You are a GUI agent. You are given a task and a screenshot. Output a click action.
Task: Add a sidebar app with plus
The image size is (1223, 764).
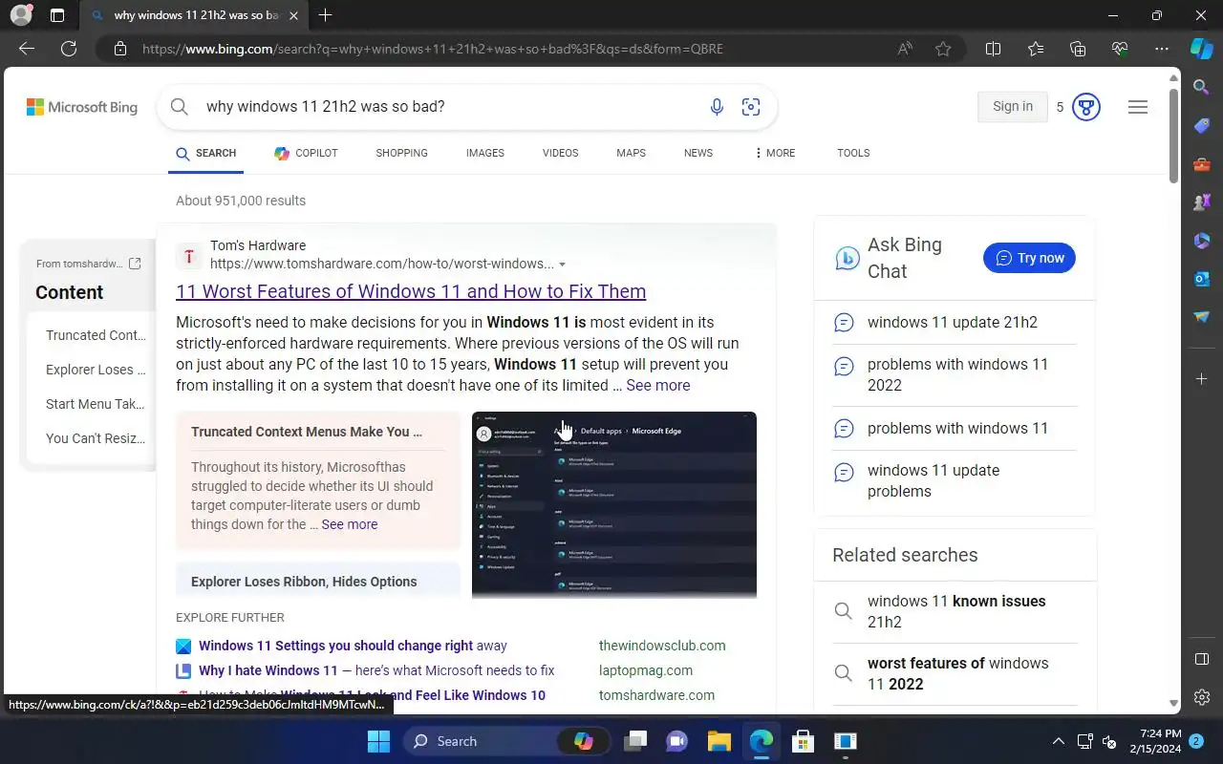point(1202,379)
